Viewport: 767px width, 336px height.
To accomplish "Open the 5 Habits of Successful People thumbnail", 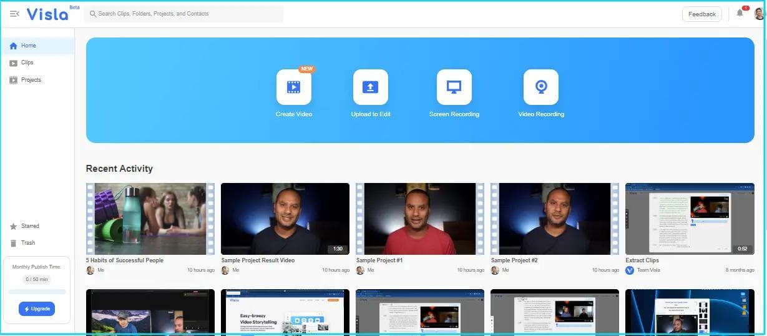I will tap(150, 219).
